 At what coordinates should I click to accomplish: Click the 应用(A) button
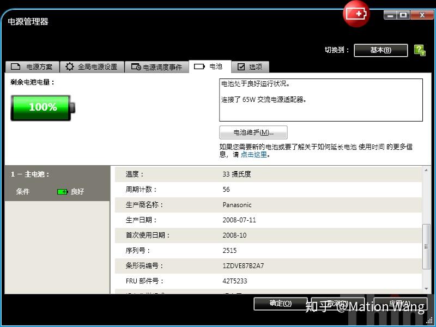(402, 304)
